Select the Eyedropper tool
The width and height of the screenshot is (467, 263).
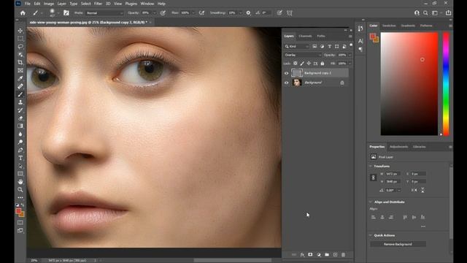point(20,78)
